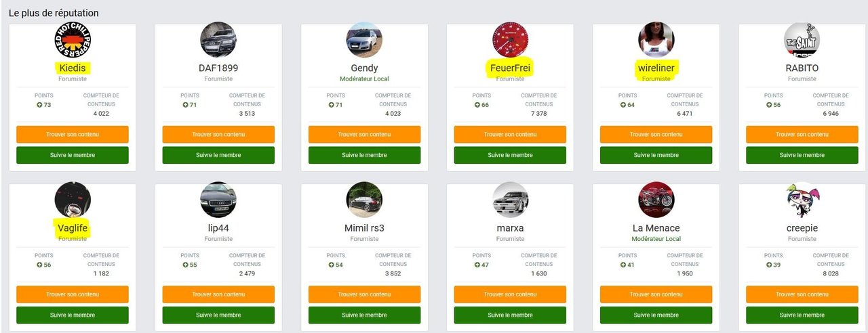Open the Vaglife username link

tap(73, 228)
